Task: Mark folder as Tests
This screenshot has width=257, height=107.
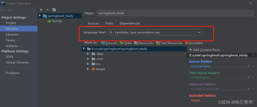Action: (x=126, y=43)
